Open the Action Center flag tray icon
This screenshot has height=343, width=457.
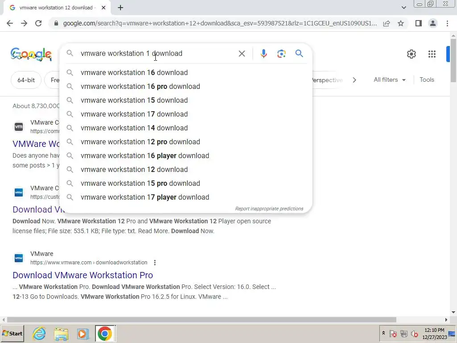pos(393,333)
